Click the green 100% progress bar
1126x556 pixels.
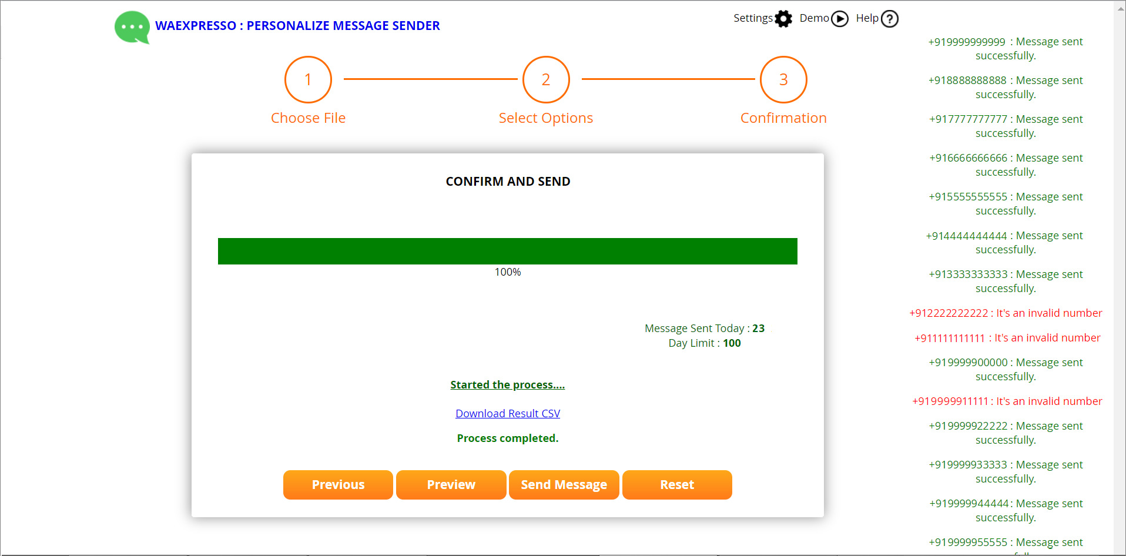pyautogui.click(x=507, y=251)
